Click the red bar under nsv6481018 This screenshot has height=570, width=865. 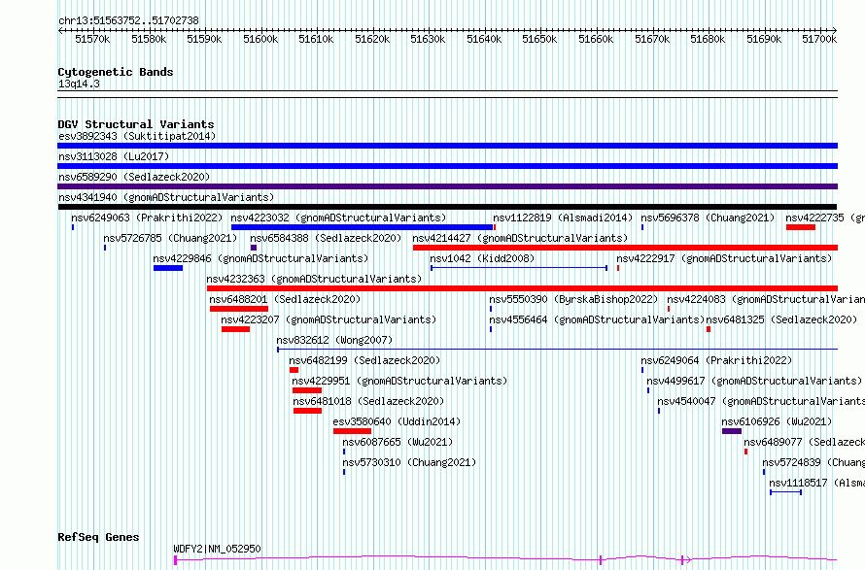(x=307, y=411)
